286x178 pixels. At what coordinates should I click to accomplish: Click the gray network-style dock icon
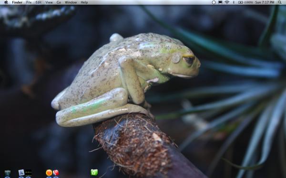8,173
